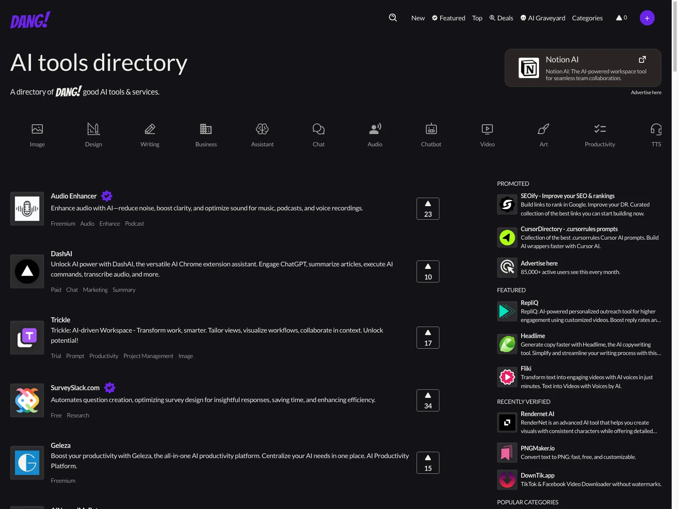Open the SurveySlack.com listing title

tap(75, 388)
